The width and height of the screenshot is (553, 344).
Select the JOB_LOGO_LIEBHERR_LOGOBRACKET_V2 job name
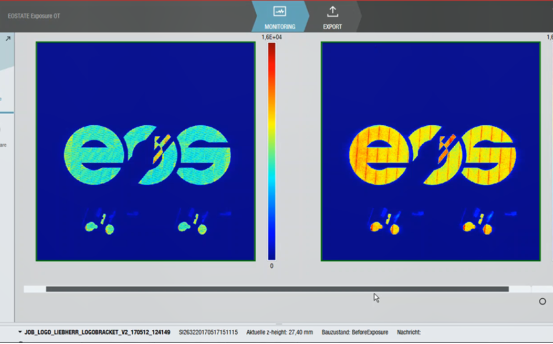(x=97, y=332)
